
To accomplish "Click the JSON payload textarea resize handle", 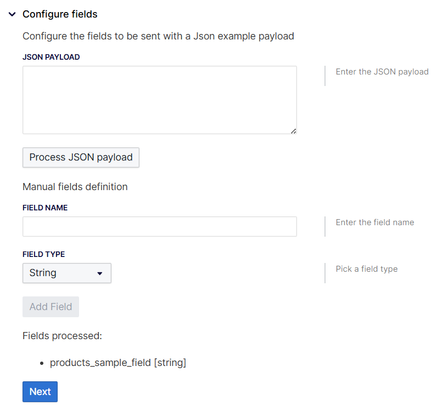I will (x=294, y=131).
